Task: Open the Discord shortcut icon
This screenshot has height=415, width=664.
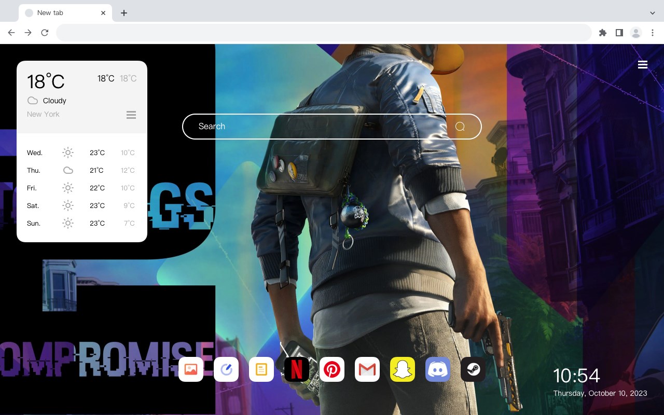Action: (438, 369)
